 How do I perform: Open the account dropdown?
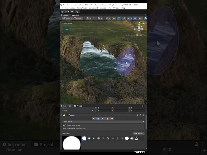tap(65, 12)
